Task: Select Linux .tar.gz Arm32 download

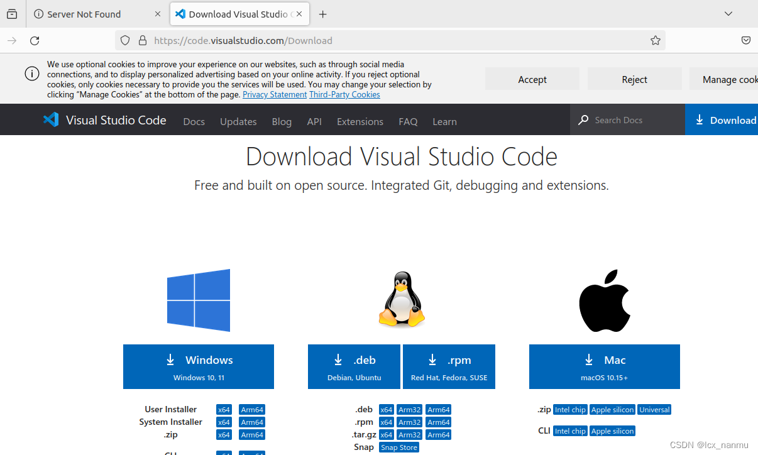Action: 410,435
